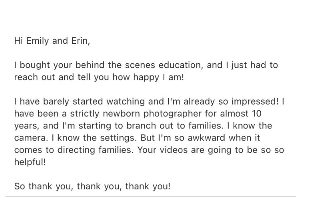317x197 pixels.
Task: Click the word 'camera.' in the paragraph
Action: 31,138
